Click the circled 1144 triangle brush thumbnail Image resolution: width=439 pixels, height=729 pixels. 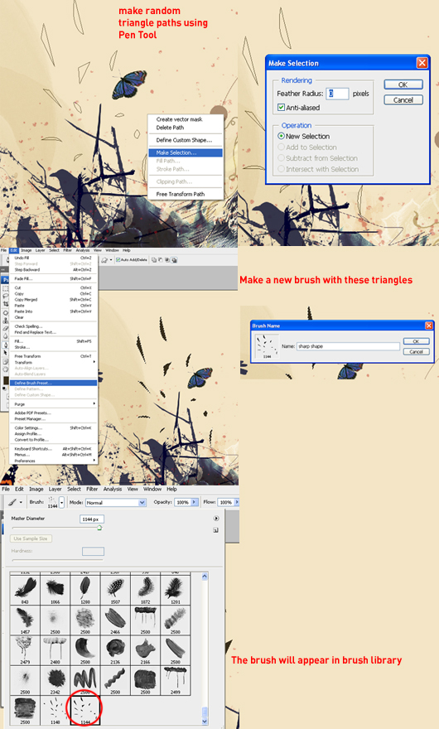click(x=85, y=709)
